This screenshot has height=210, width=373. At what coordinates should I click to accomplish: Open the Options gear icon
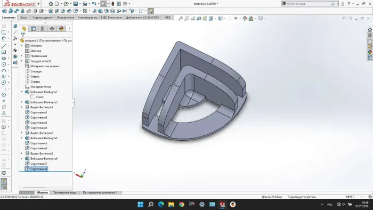tap(125, 4)
